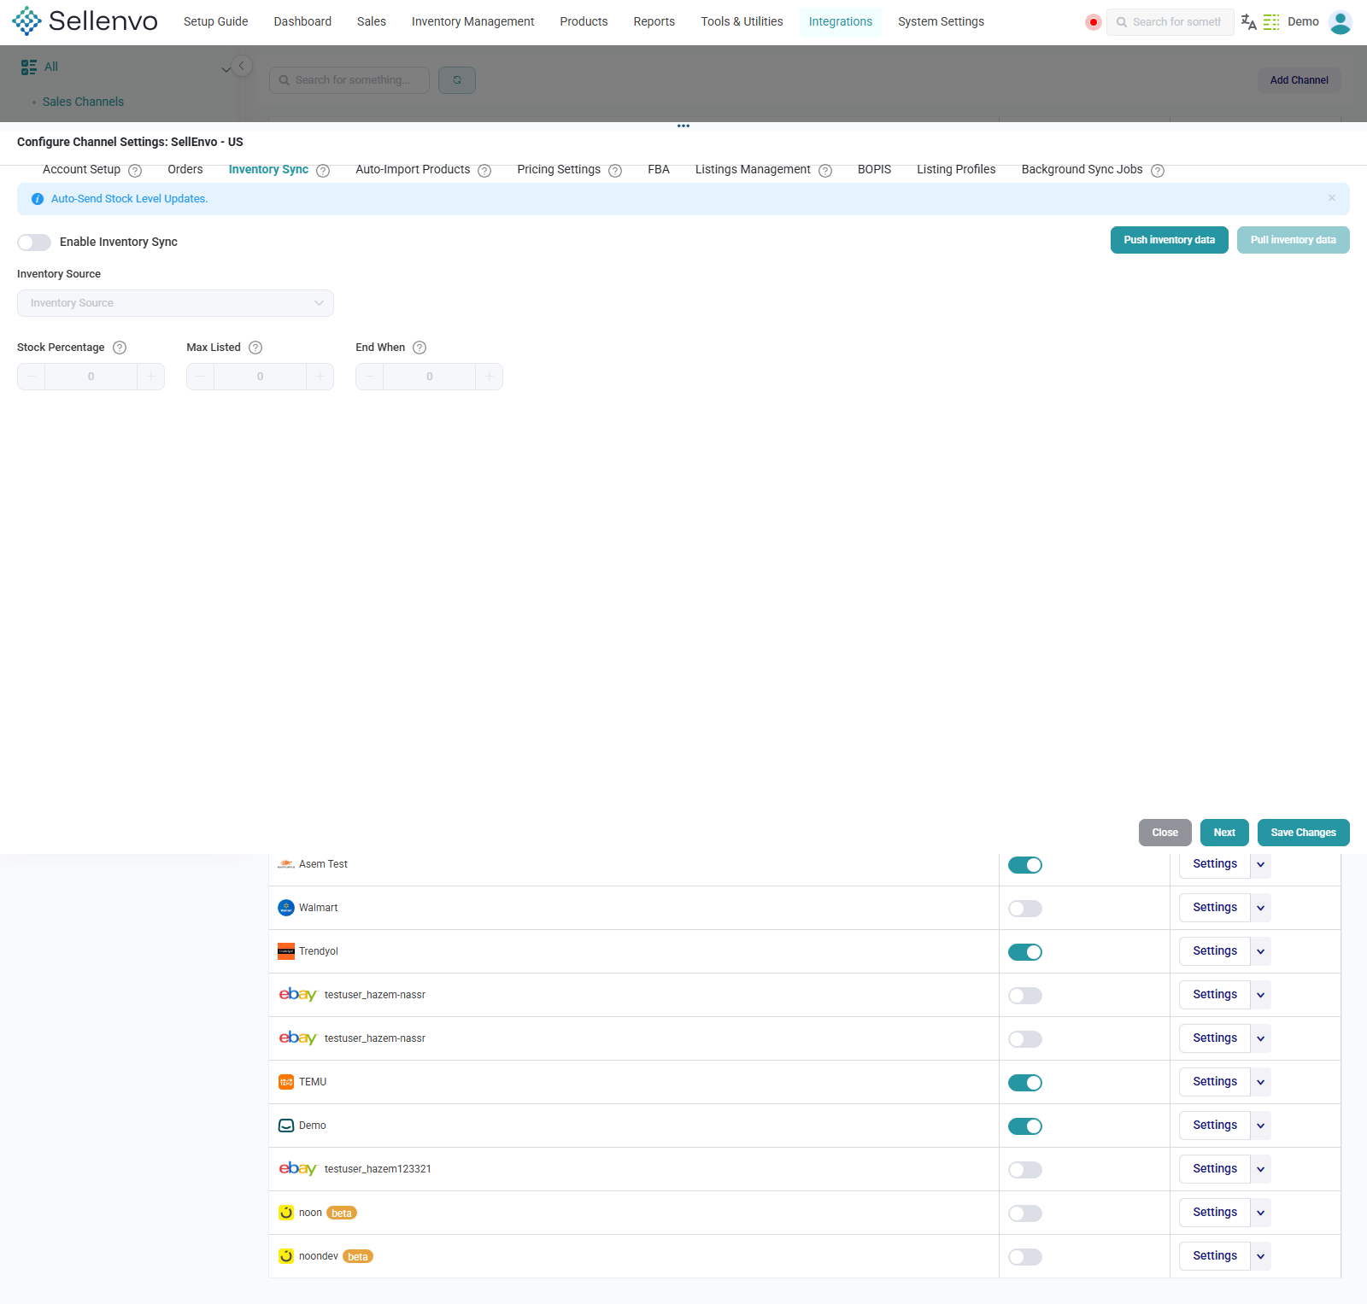Switch to the Listing Profiles tab
The width and height of the screenshot is (1367, 1304).
click(x=956, y=169)
